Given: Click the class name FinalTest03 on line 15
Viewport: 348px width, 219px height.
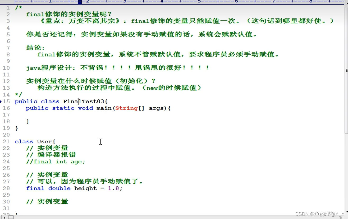Looking at the screenshot, I should coord(85,101).
